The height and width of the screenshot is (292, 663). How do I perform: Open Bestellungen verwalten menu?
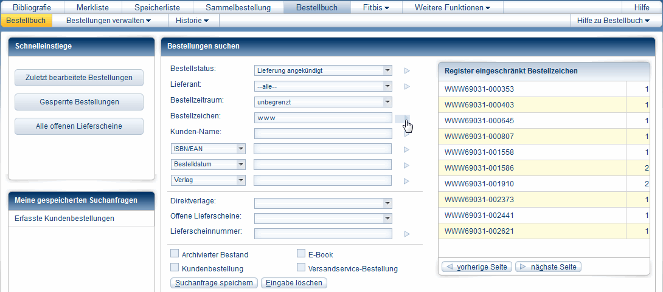pos(109,21)
